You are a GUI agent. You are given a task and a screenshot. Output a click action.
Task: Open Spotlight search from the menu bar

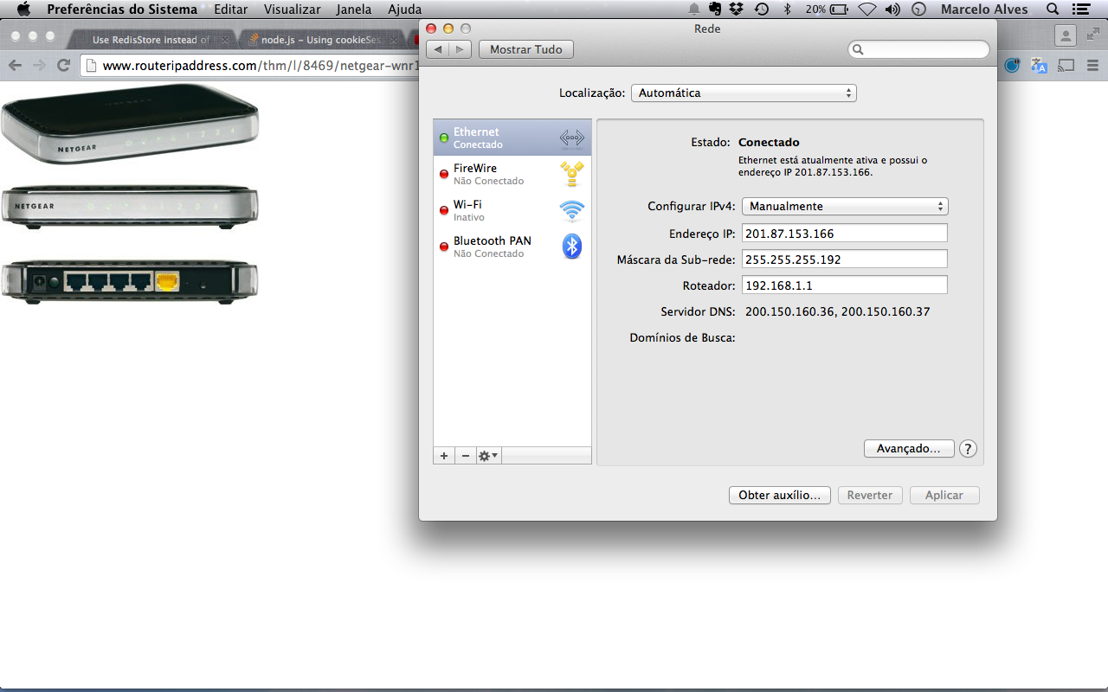point(1050,10)
